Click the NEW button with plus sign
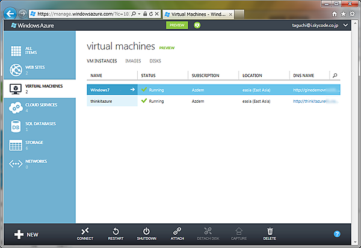This screenshot has height=248, width=361. tap(26, 234)
